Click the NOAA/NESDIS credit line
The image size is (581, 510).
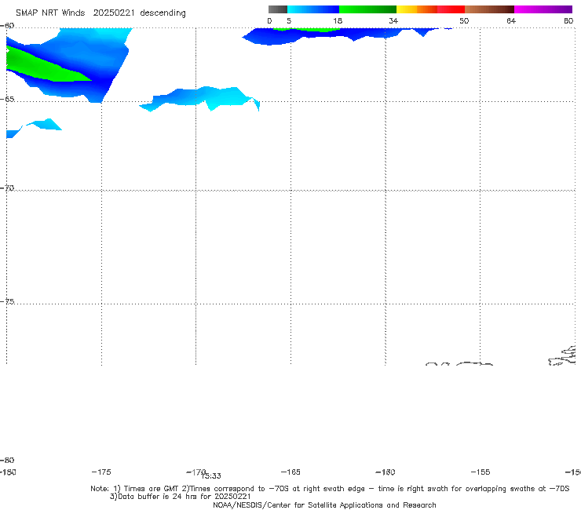pos(324,505)
